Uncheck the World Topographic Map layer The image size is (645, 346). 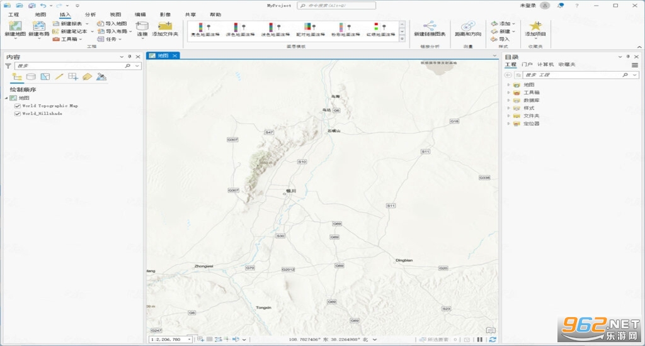pyautogui.click(x=17, y=106)
